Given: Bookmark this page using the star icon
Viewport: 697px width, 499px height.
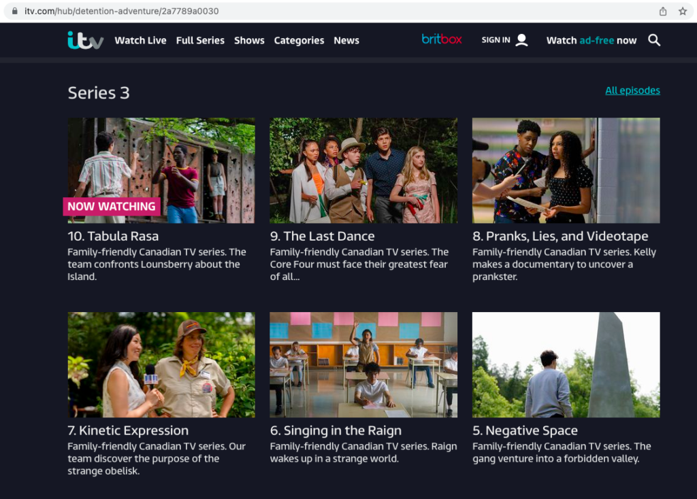Looking at the screenshot, I should click(681, 11).
